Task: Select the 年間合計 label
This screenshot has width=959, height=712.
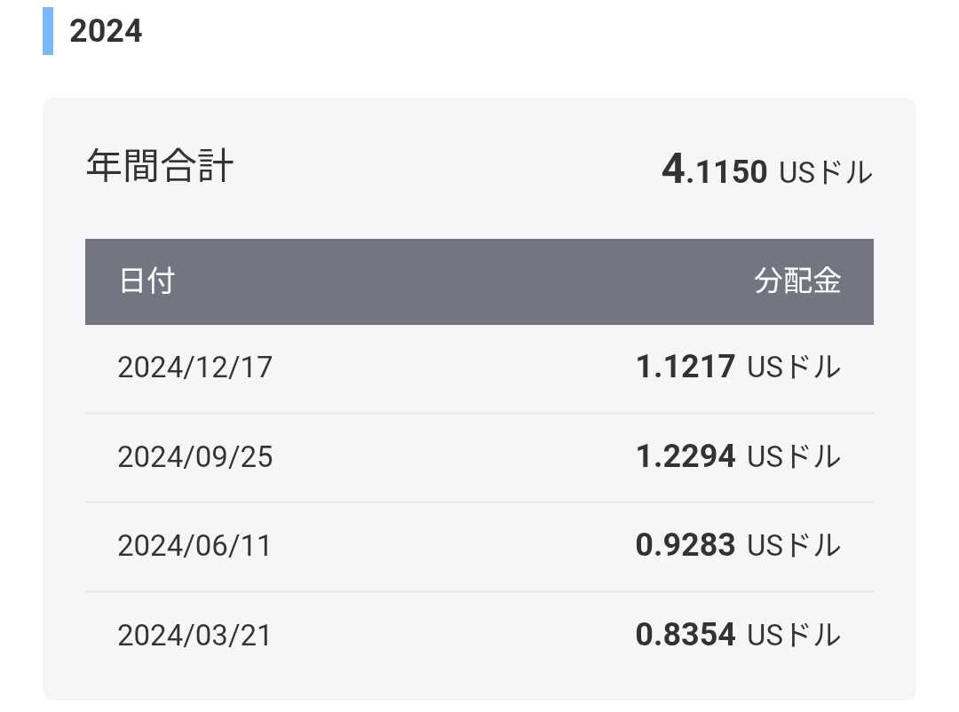Action: (160, 166)
